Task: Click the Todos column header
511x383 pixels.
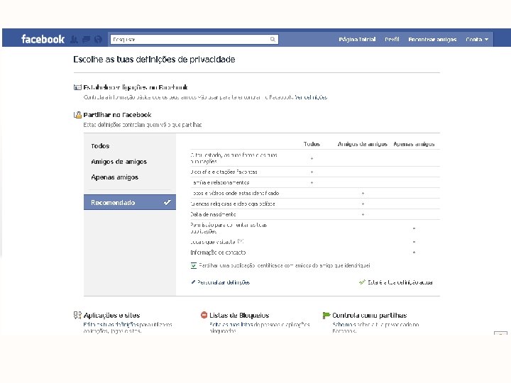Action: tap(312, 144)
